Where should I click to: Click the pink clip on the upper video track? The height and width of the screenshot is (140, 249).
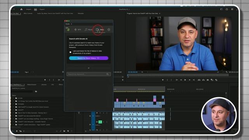coord(154,100)
